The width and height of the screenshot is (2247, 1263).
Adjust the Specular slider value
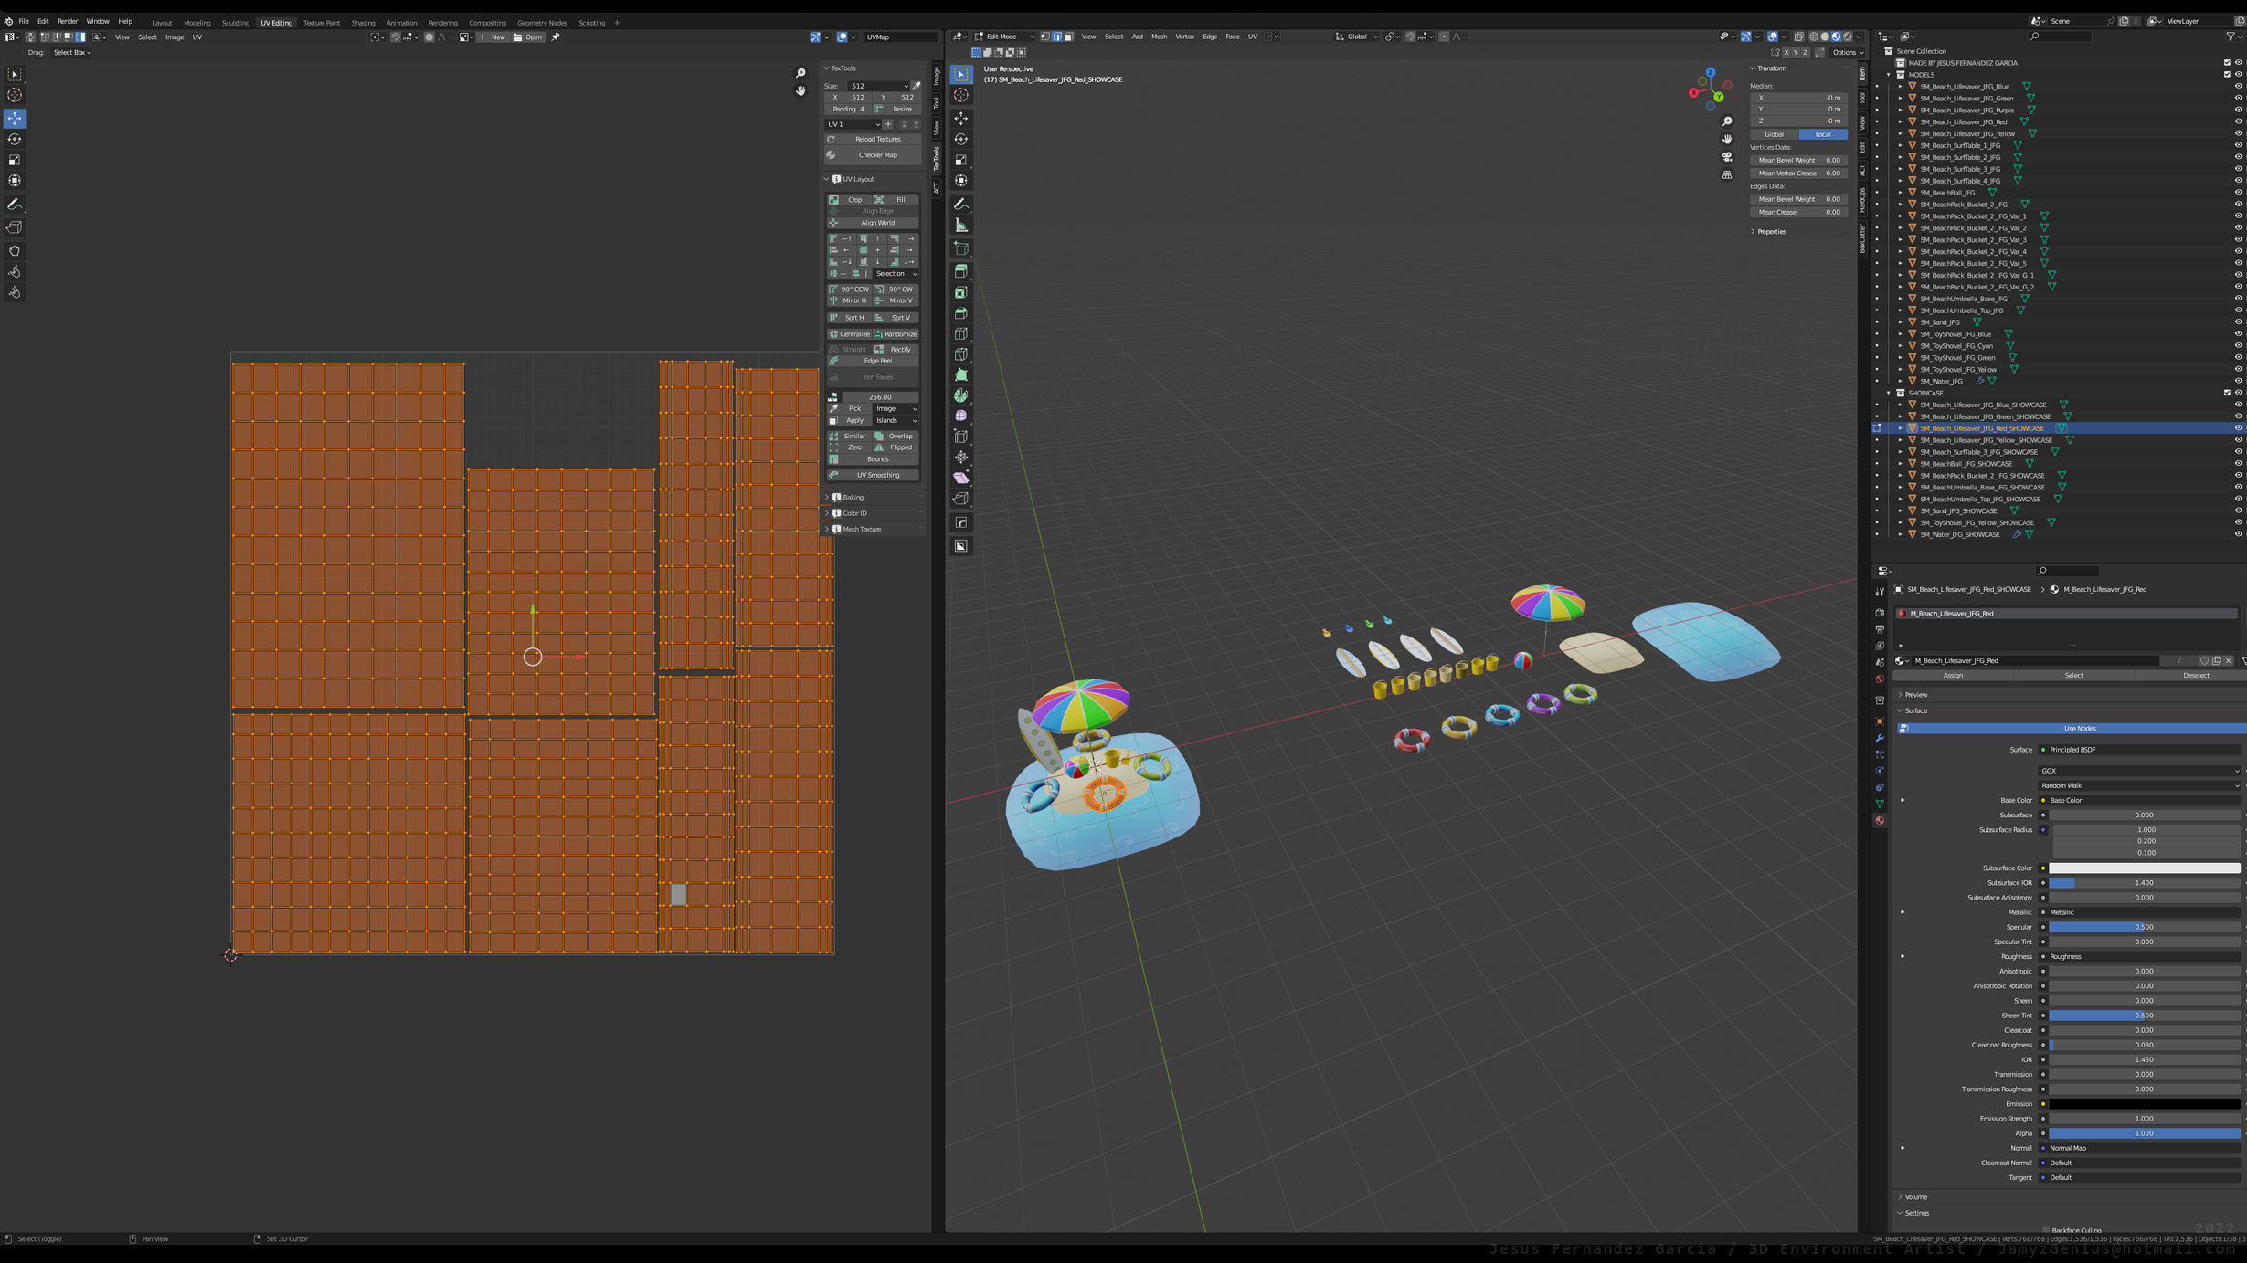pyautogui.click(x=2143, y=927)
